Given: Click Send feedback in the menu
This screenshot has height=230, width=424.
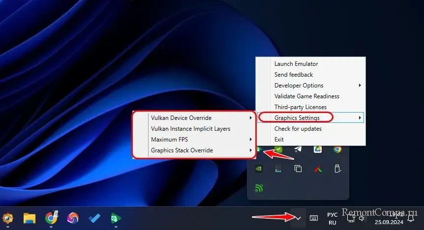Looking at the screenshot, I should tap(293, 75).
